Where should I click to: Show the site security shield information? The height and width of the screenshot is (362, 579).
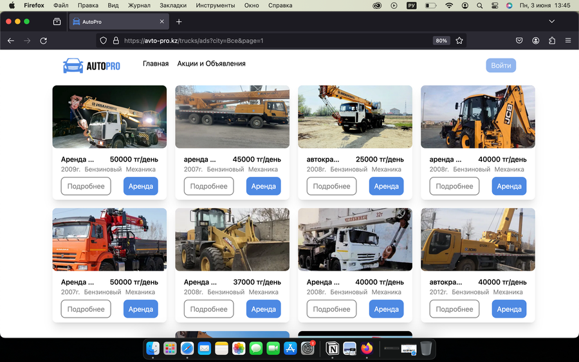(x=104, y=41)
